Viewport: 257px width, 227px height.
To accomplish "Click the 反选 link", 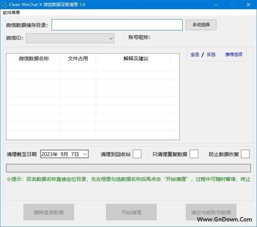I will click(x=211, y=54).
